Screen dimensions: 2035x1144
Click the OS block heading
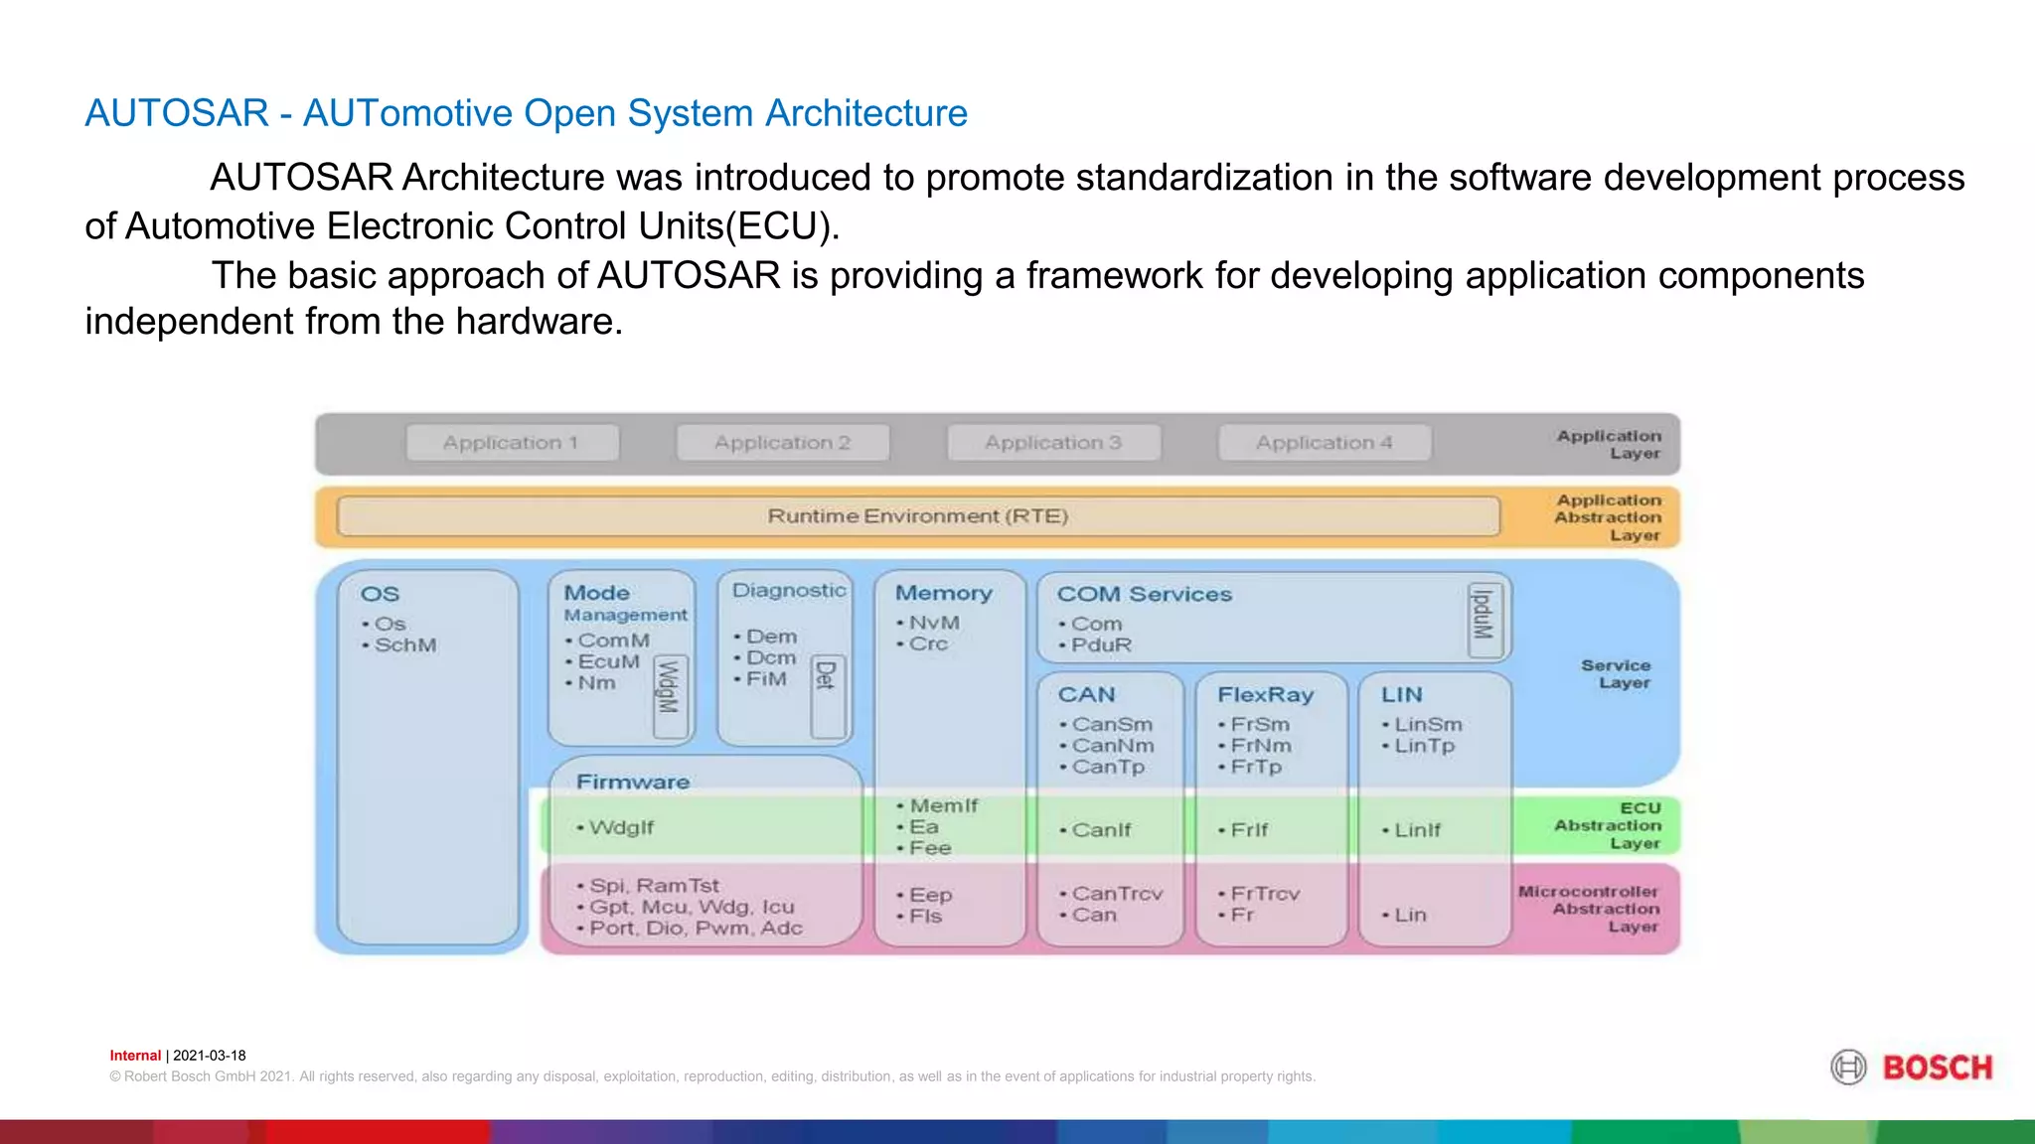tap(380, 594)
